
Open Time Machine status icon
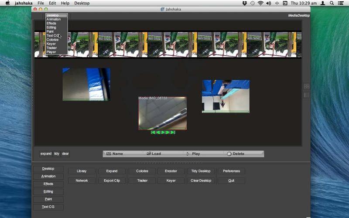(x=252, y=3)
